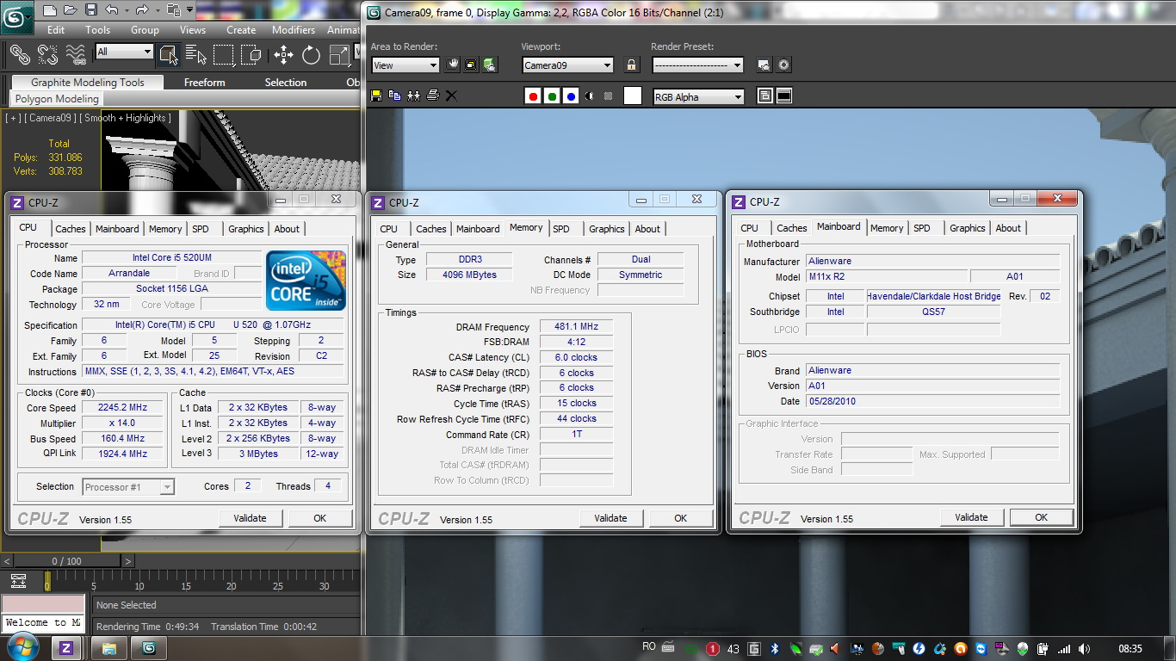Screen dimensions: 1176x661
Task: Toggle the Green channel button
Action: click(552, 96)
